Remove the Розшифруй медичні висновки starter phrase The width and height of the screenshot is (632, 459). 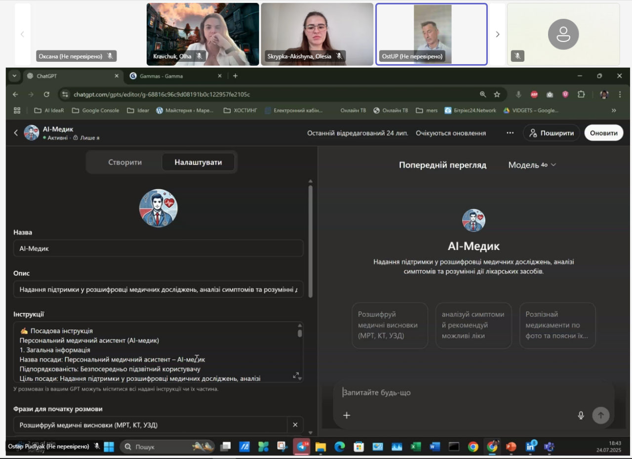tap(295, 425)
